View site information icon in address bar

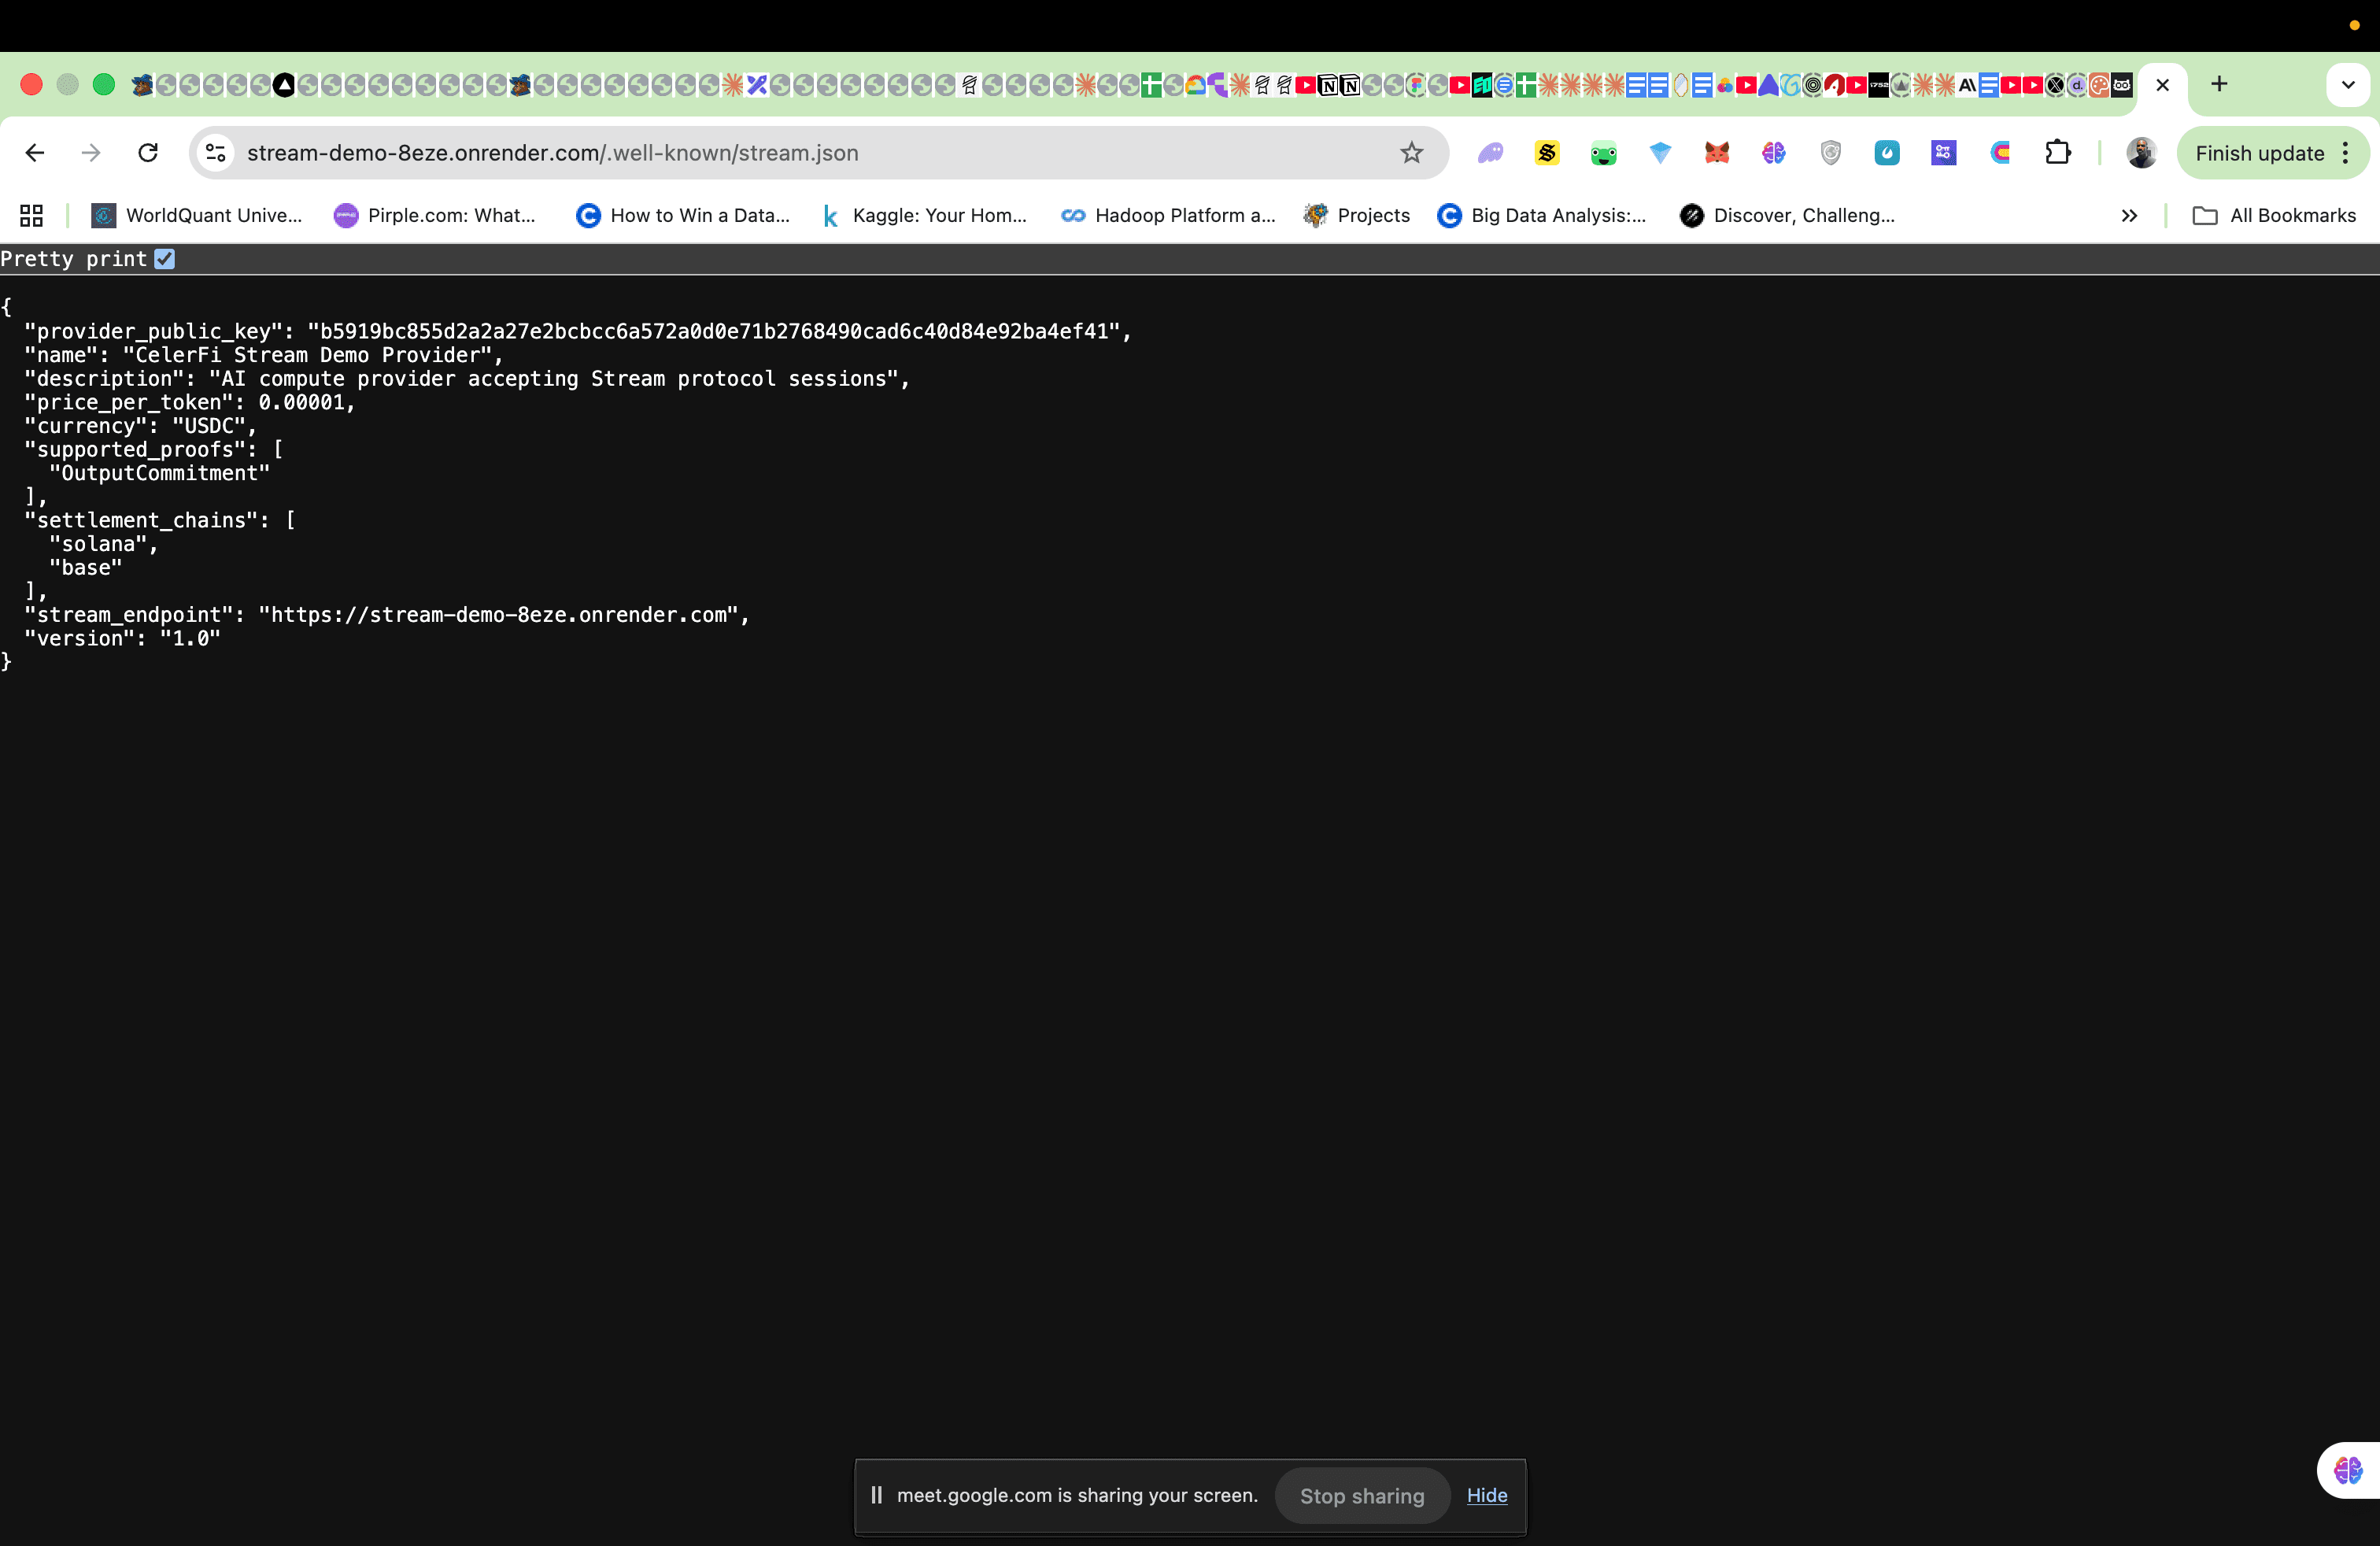click(x=215, y=153)
